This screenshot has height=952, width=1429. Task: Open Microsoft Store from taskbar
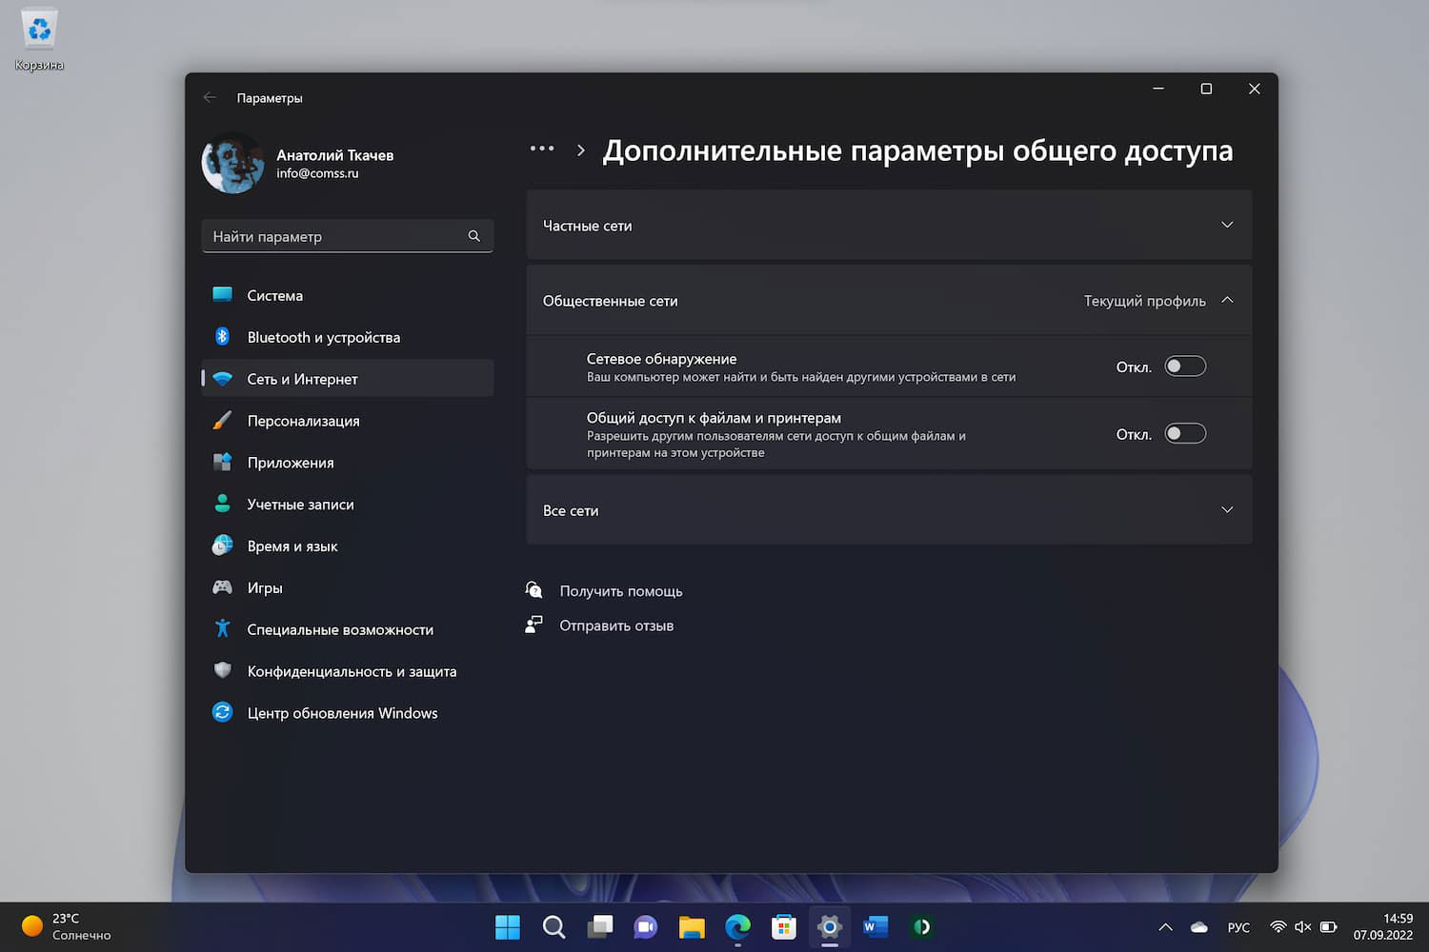tap(784, 926)
